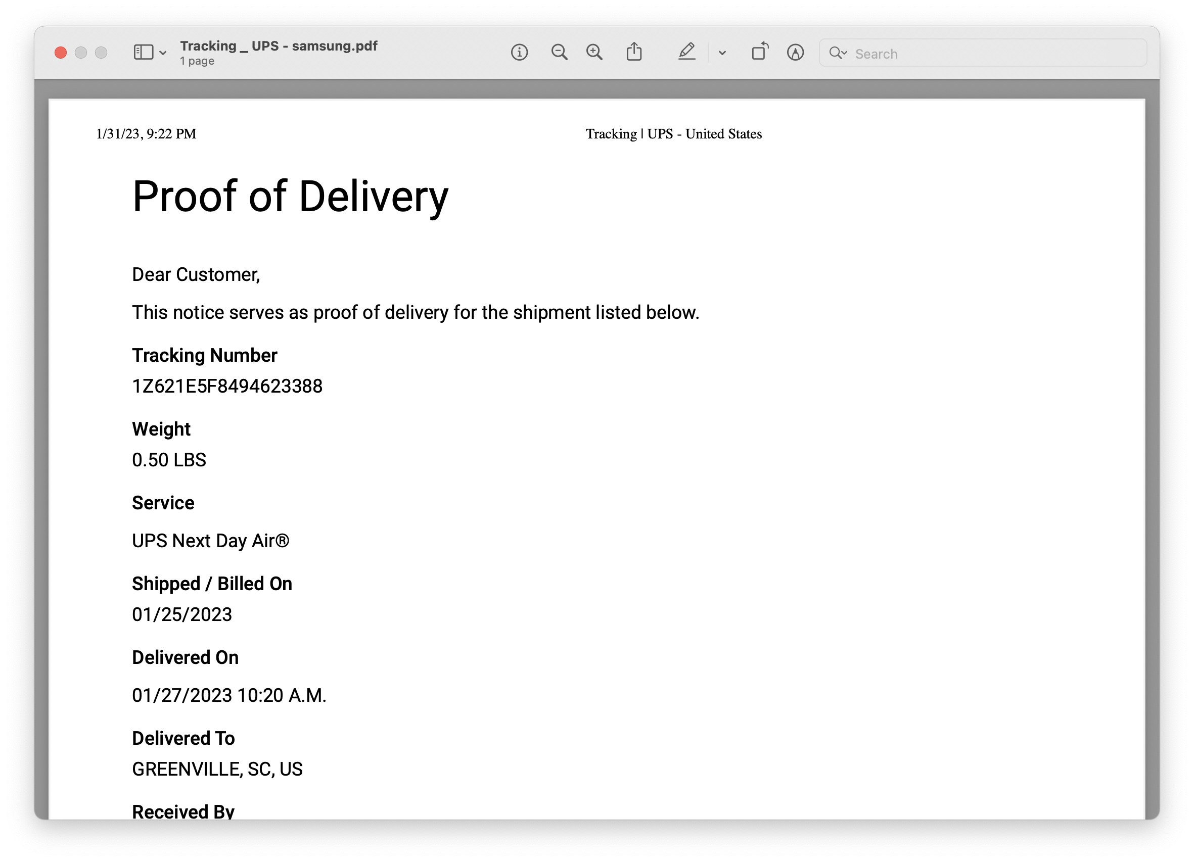This screenshot has width=1194, height=862.
Task: Click the GREENVILLE, SC, US text
Action: coord(217,770)
